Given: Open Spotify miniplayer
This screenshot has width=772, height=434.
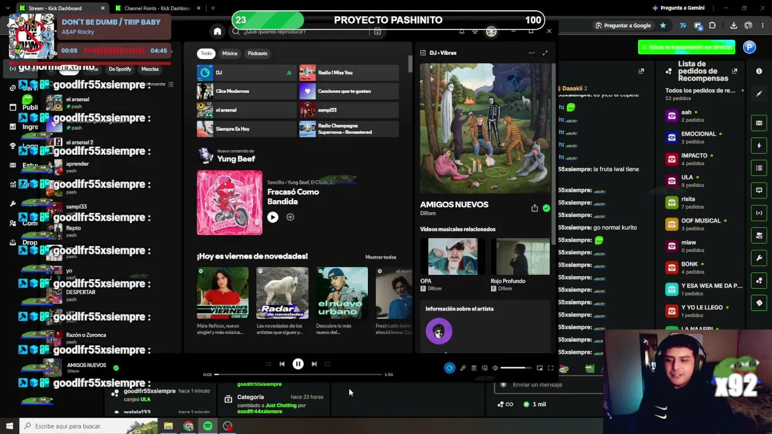Looking at the screenshot, I should coord(540,368).
